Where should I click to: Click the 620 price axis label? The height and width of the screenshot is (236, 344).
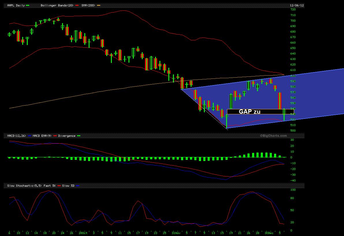pyautogui.click(x=293, y=64)
